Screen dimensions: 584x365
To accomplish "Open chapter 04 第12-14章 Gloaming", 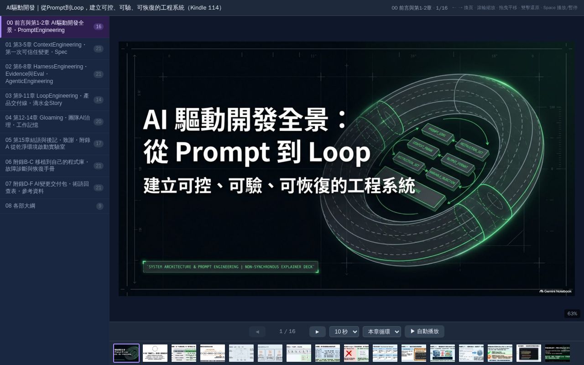I will (x=55, y=121).
